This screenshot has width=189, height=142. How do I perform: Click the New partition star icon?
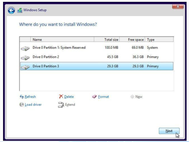click(132, 97)
